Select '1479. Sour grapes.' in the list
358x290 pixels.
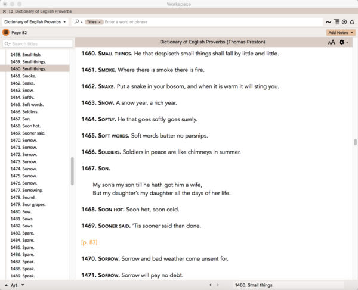28,205
